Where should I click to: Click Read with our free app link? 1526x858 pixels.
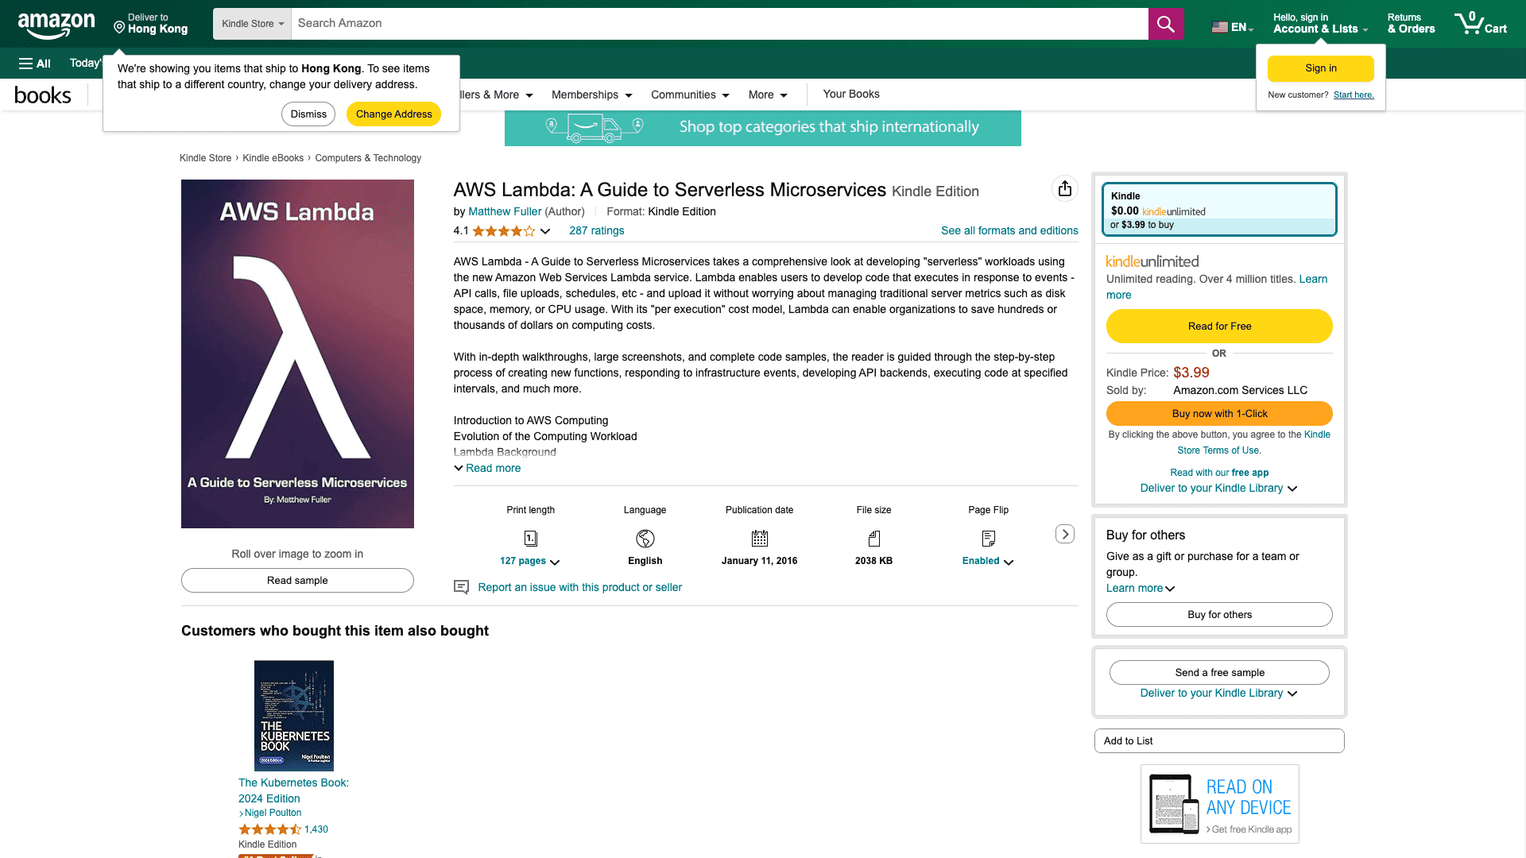(1219, 473)
